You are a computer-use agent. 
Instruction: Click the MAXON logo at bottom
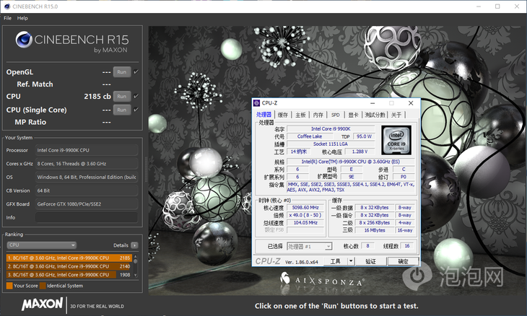point(42,304)
